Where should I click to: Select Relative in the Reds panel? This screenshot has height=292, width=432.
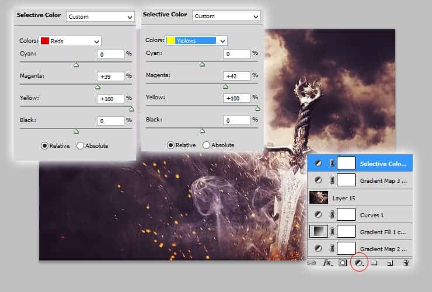point(44,145)
